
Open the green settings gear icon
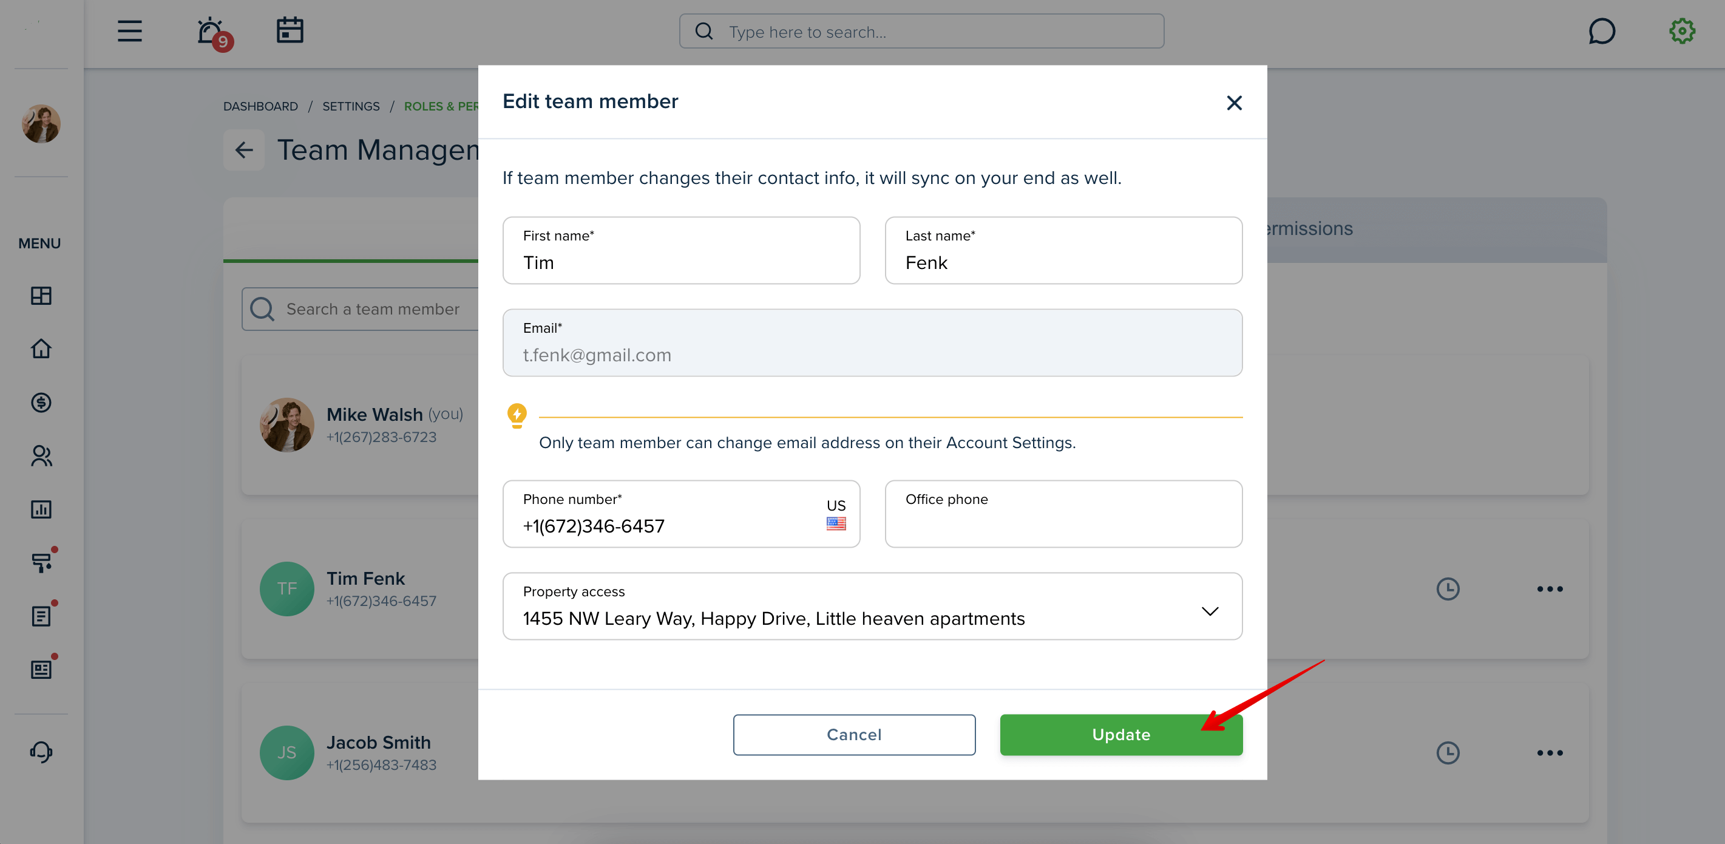point(1681,31)
